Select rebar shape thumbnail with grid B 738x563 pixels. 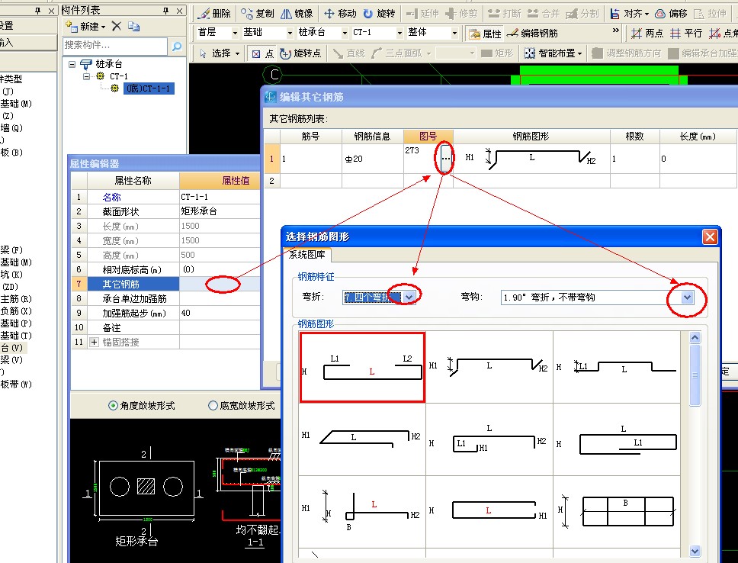tap(617, 511)
